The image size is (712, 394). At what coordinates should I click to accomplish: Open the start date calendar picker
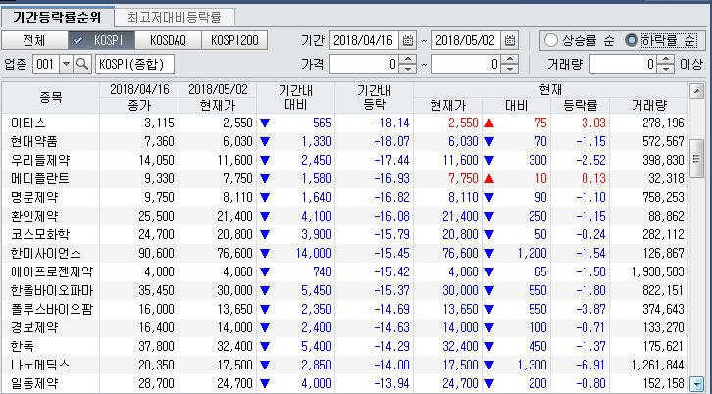coord(407,41)
